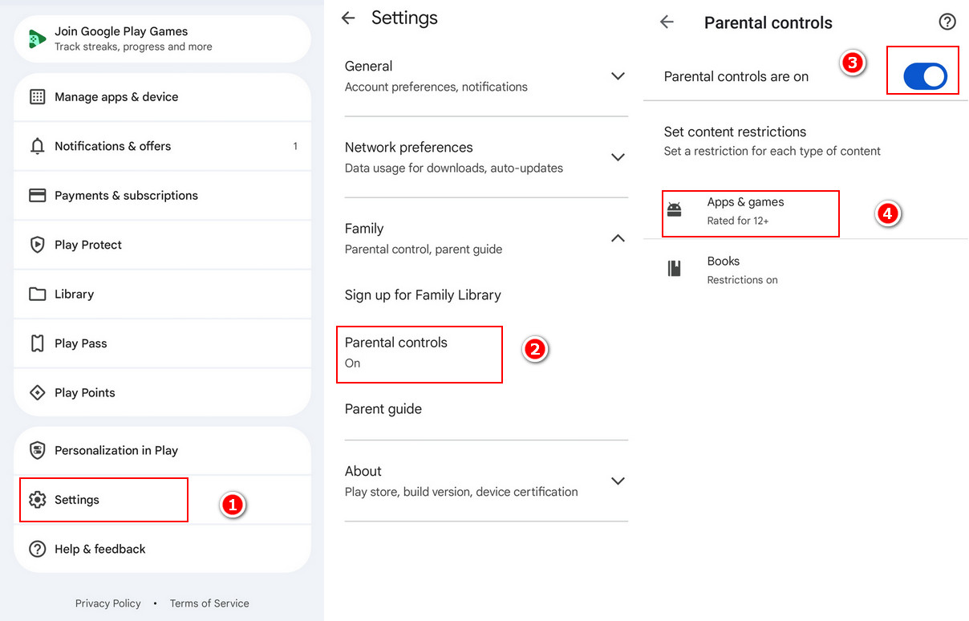Click the Google Play Games controller icon
Viewport: 969px width, 621px height.
[x=37, y=39]
